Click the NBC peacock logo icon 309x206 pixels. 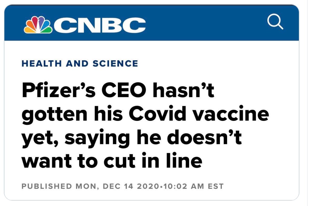[38, 25]
